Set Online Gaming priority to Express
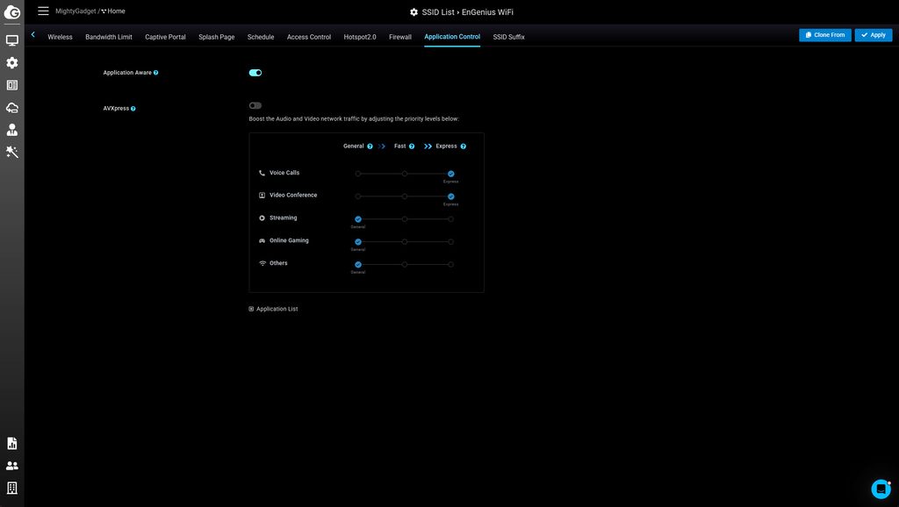899x507 pixels. [450, 242]
